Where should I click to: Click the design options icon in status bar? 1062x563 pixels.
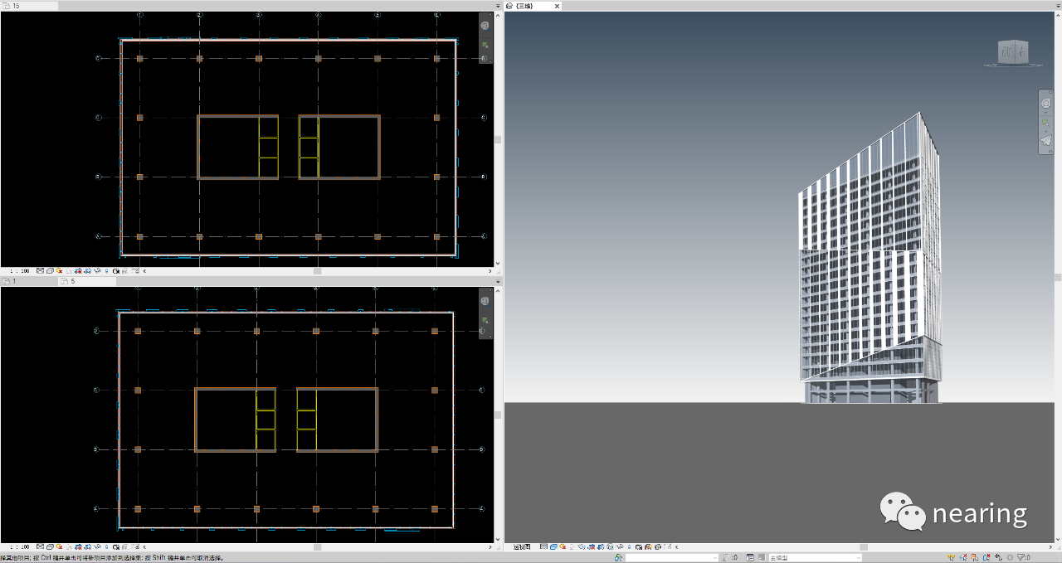click(x=750, y=557)
